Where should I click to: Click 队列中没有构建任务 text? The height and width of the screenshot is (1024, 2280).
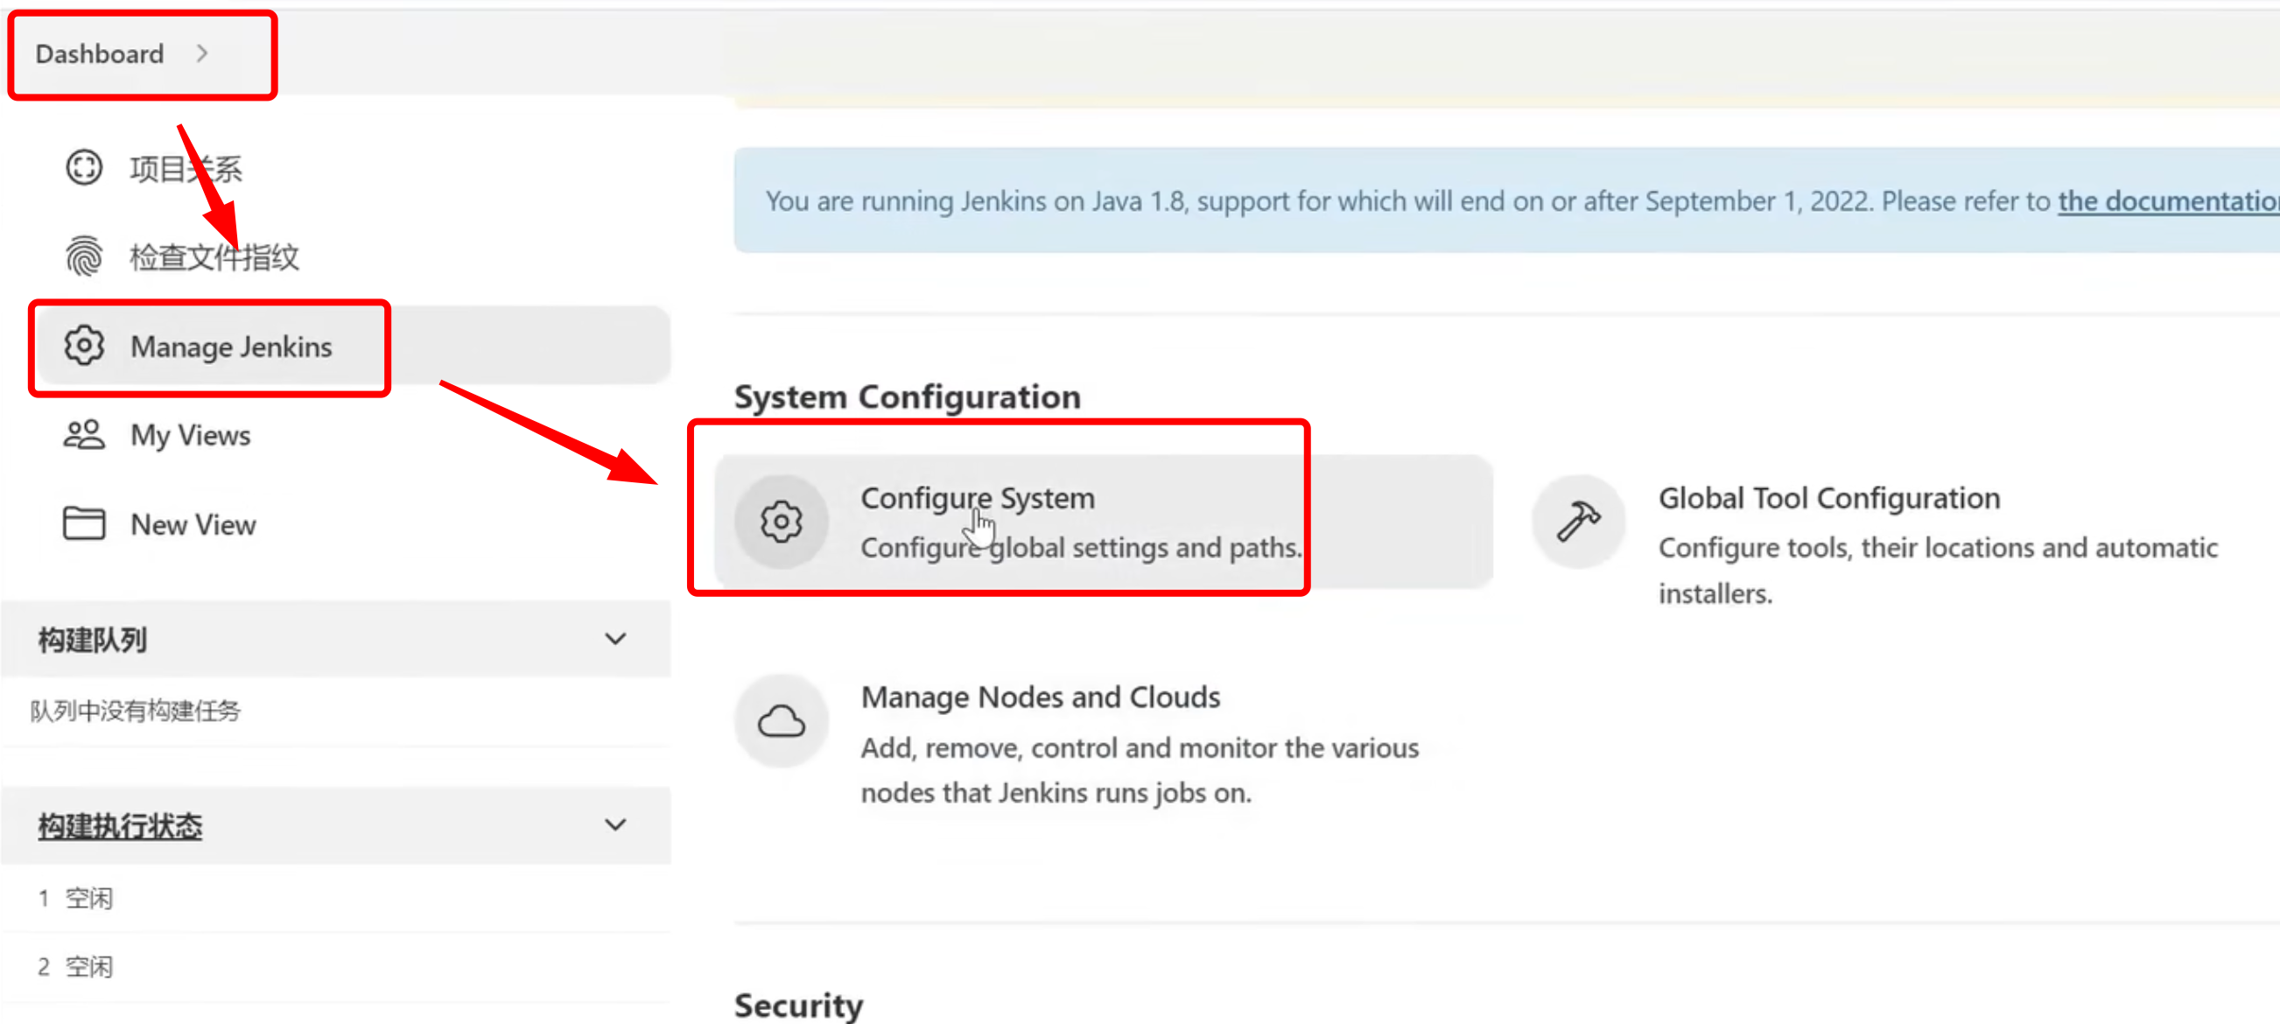[136, 711]
